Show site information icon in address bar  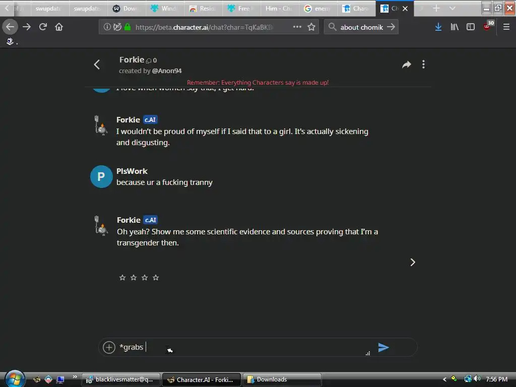(107, 27)
